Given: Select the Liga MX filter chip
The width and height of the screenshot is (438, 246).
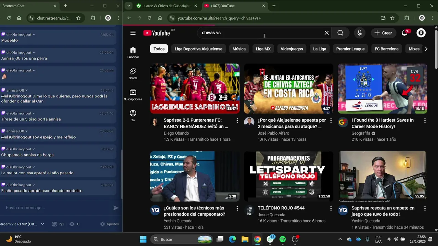Looking at the screenshot, I should point(263,49).
